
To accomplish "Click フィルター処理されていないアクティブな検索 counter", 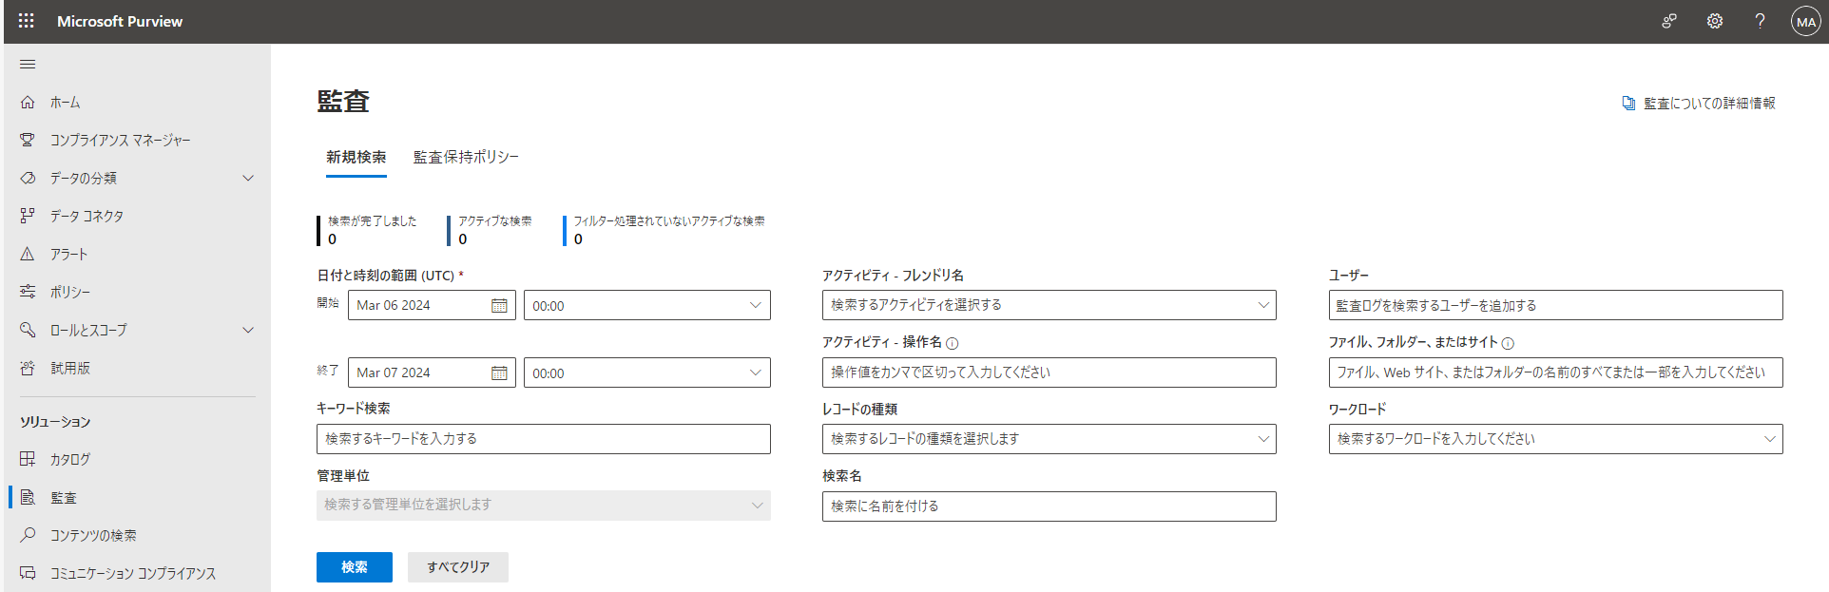I will pyautogui.click(x=664, y=230).
